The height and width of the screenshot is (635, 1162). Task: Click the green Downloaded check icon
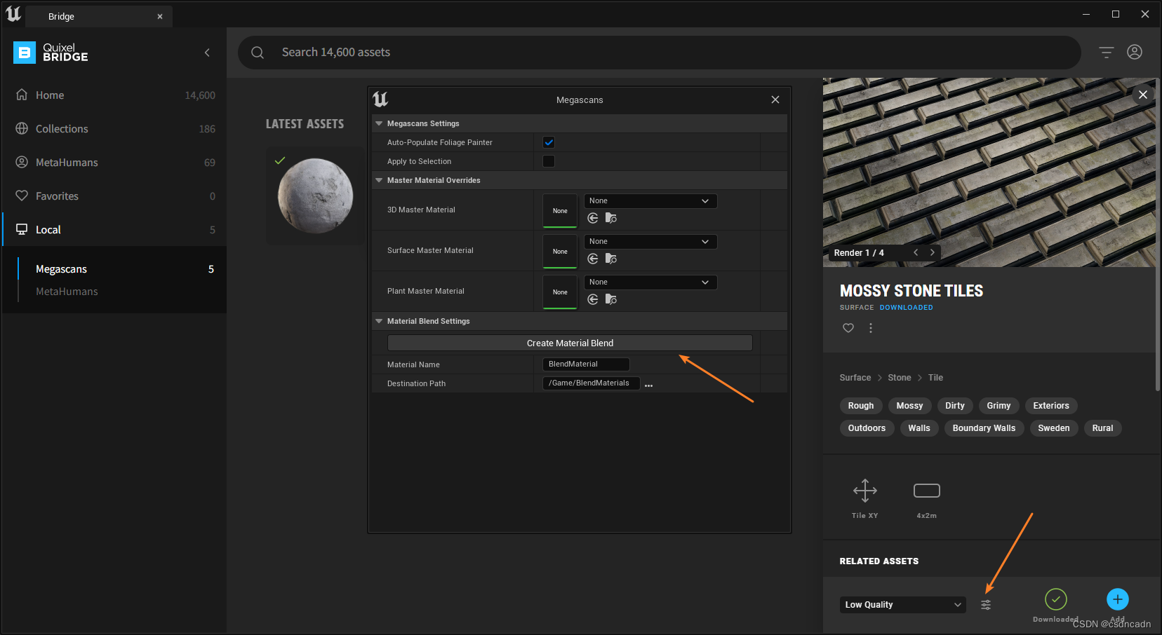coord(1056,599)
